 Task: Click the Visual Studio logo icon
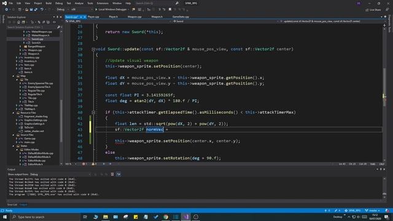[4, 3]
